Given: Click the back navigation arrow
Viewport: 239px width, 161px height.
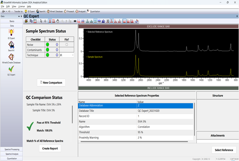Looking at the screenshot, I should tap(3, 11).
